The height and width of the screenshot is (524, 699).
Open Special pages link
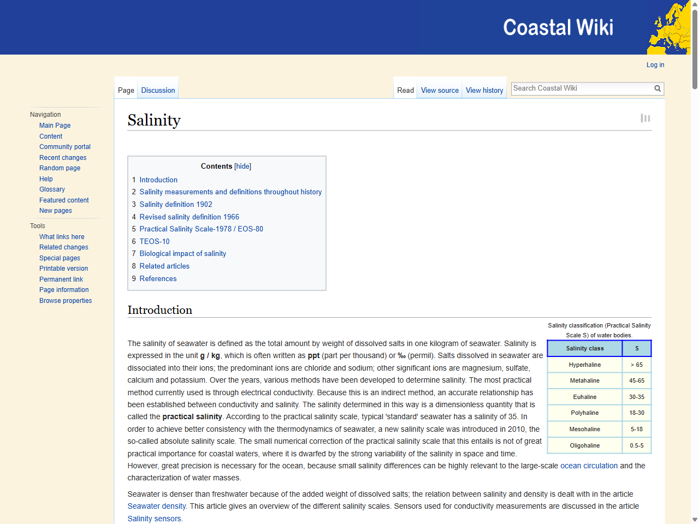pyautogui.click(x=60, y=258)
